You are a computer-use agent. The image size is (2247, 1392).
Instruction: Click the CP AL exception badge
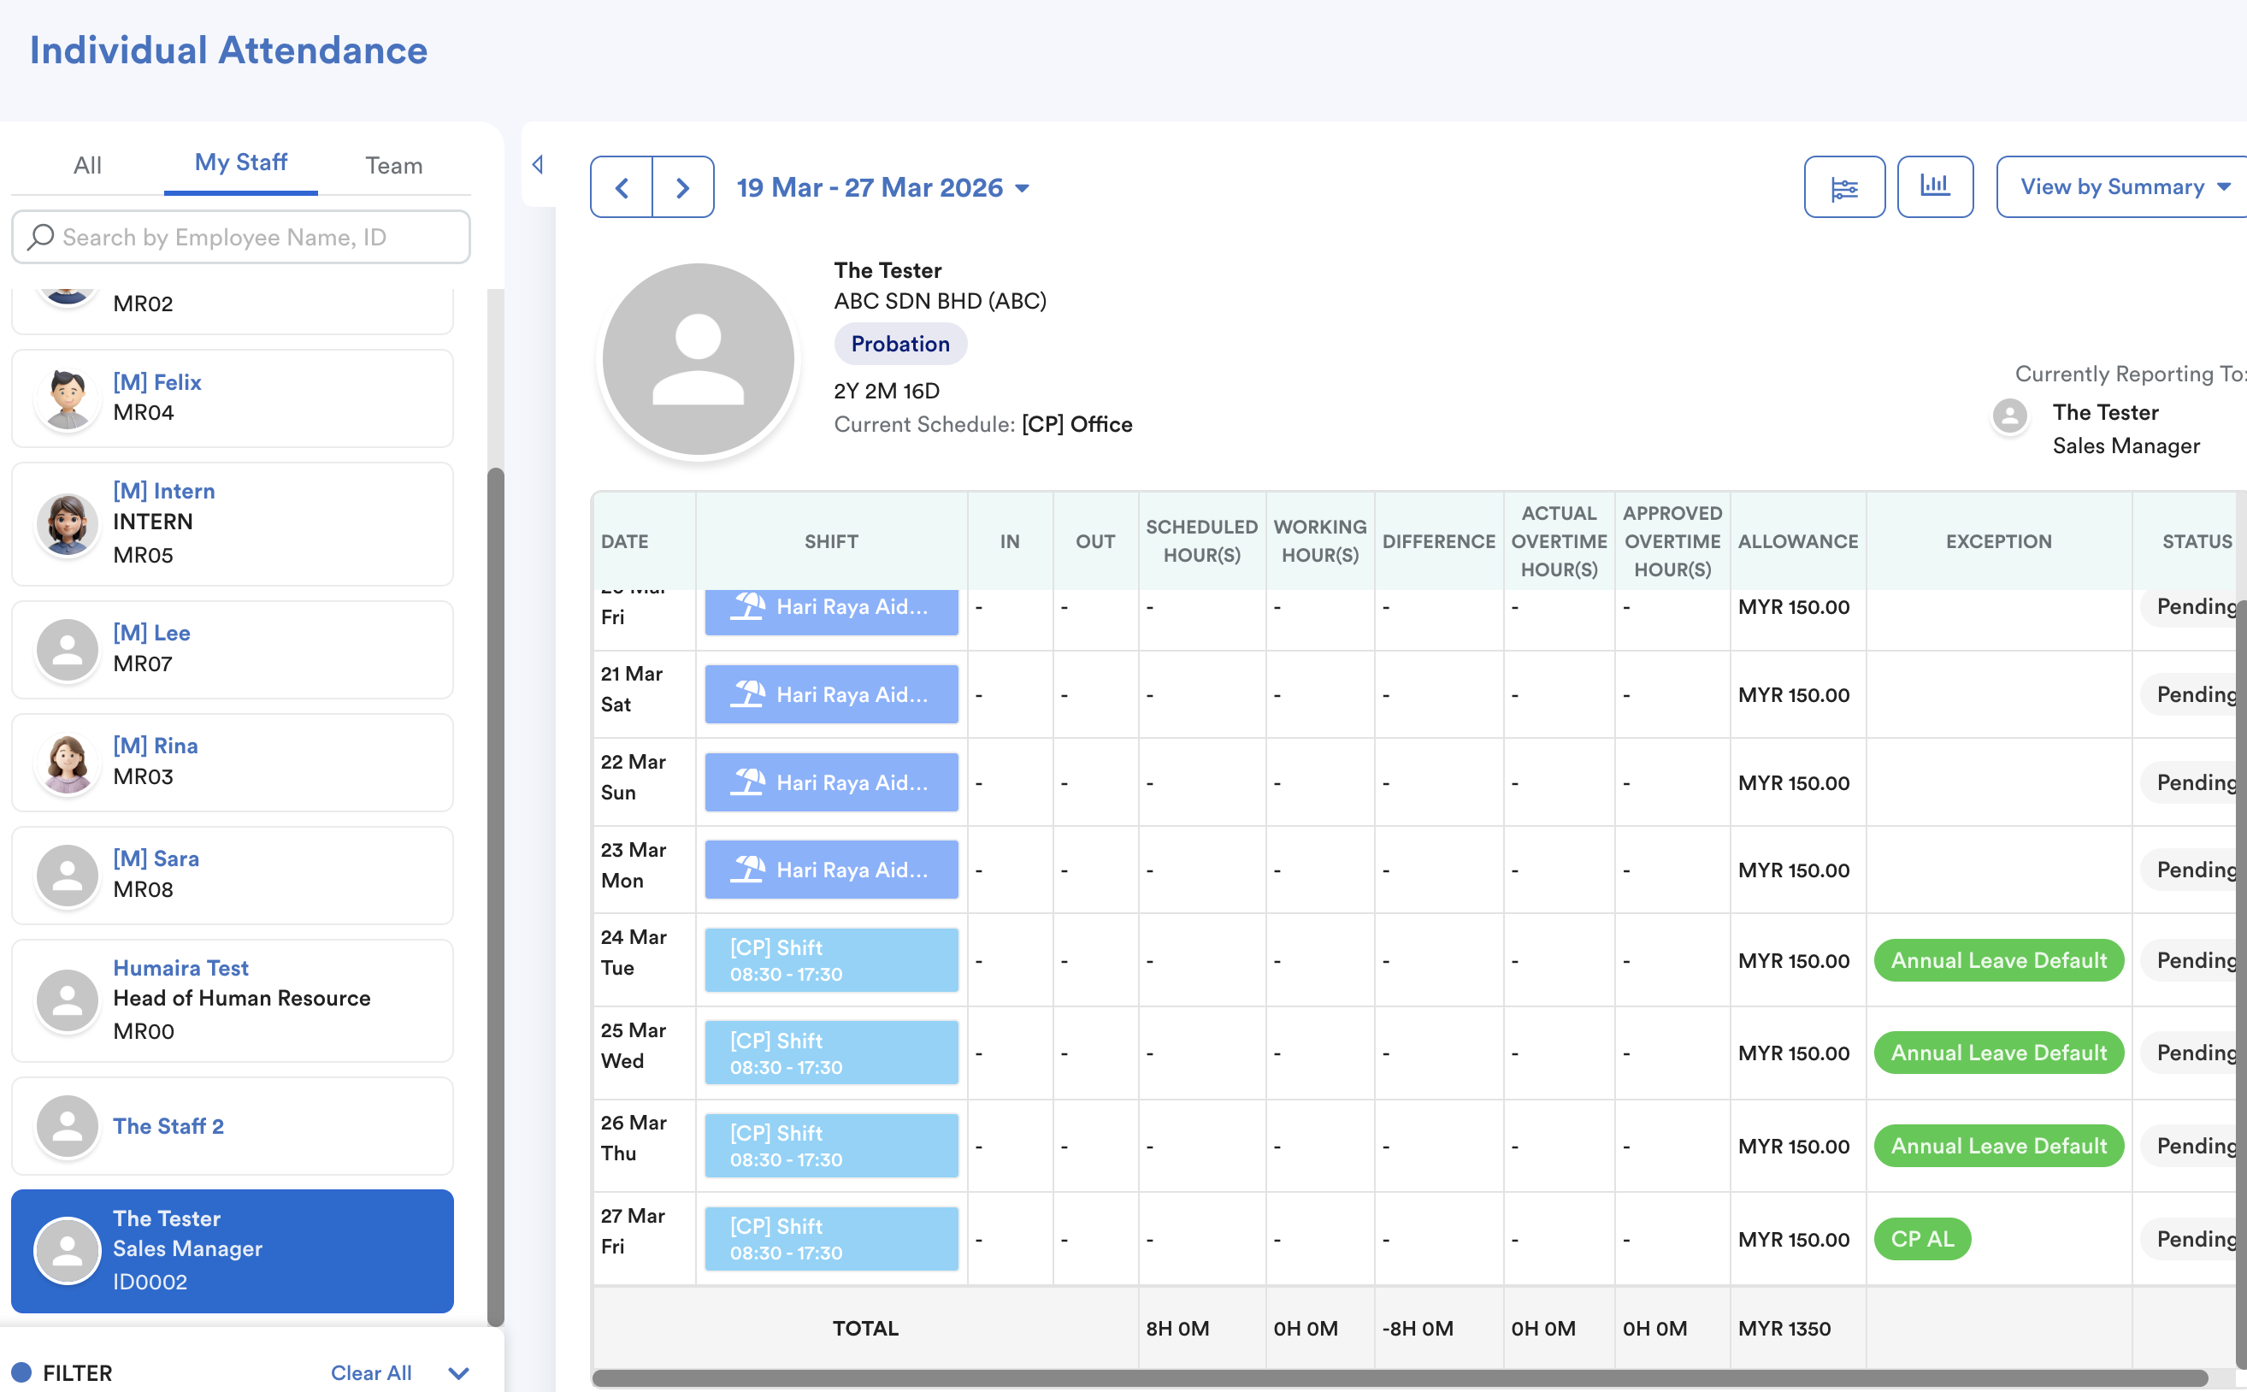tap(1921, 1239)
